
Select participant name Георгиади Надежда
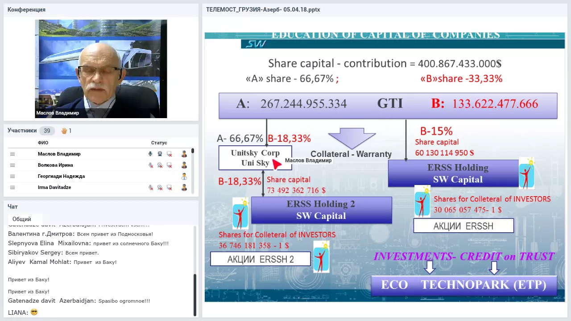[61, 176]
